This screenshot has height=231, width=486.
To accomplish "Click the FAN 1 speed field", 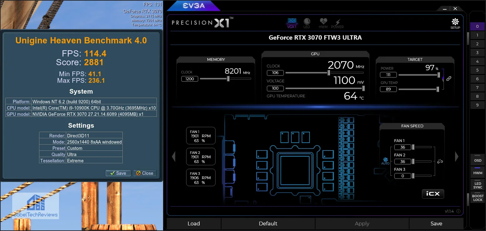I will [403, 147].
